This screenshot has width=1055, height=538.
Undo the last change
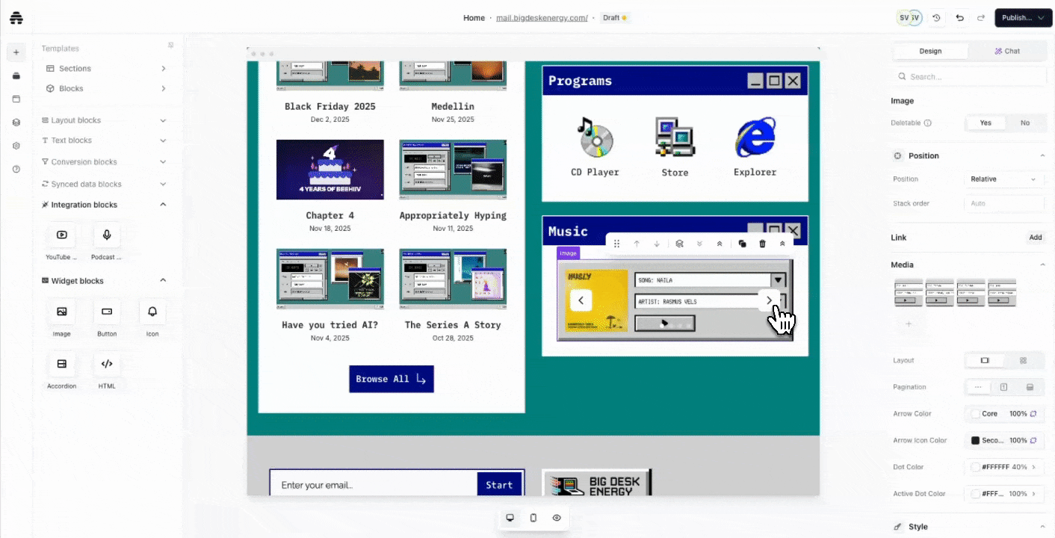960,18
